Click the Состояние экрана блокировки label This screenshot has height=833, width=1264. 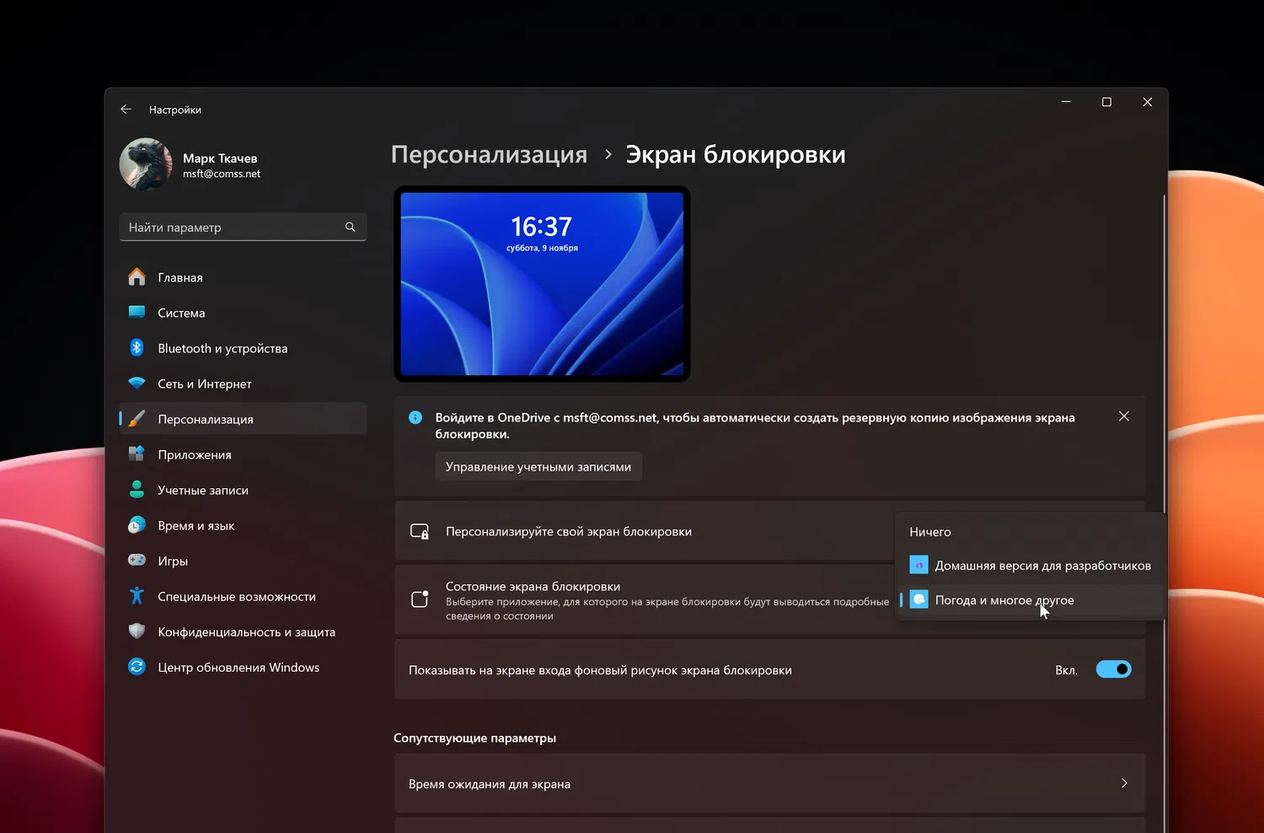533,587
